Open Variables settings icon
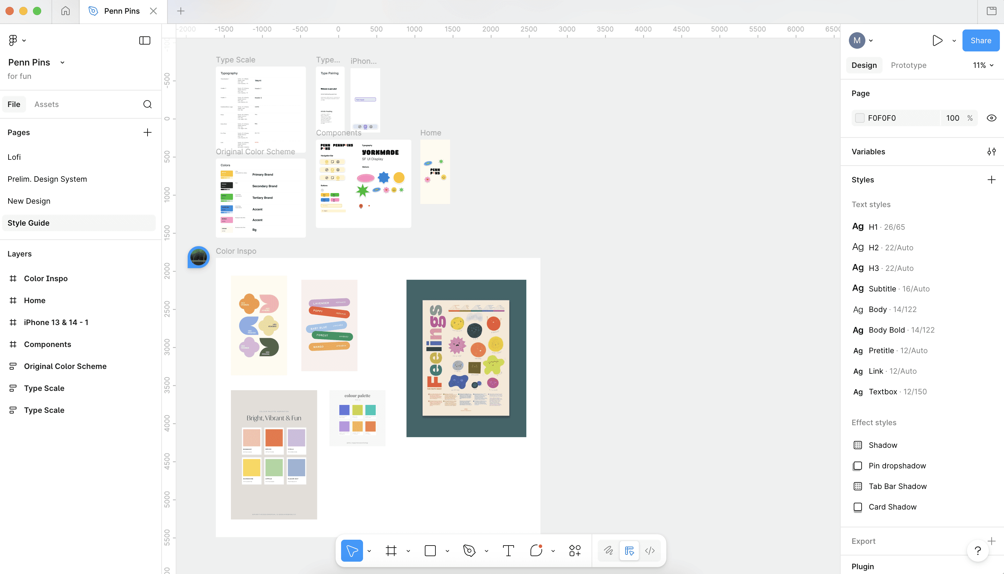The height and width of the screenshot is (574, 1004). tap(991, 152)
